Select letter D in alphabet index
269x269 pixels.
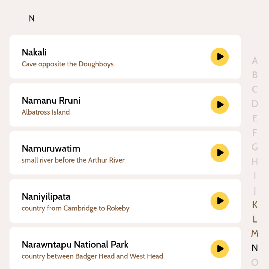(255, 104)
